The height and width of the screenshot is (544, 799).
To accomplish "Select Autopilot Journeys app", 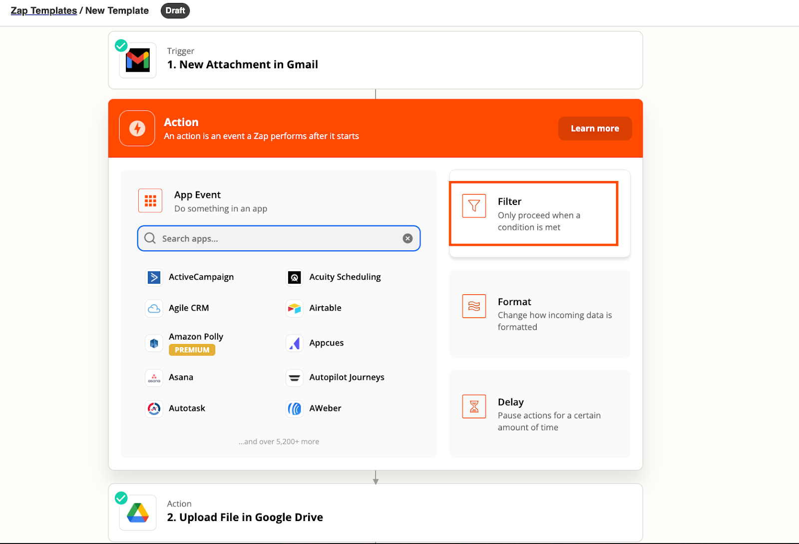I will point(347,377).
